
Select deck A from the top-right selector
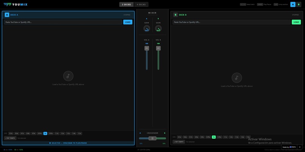point(293,5)
